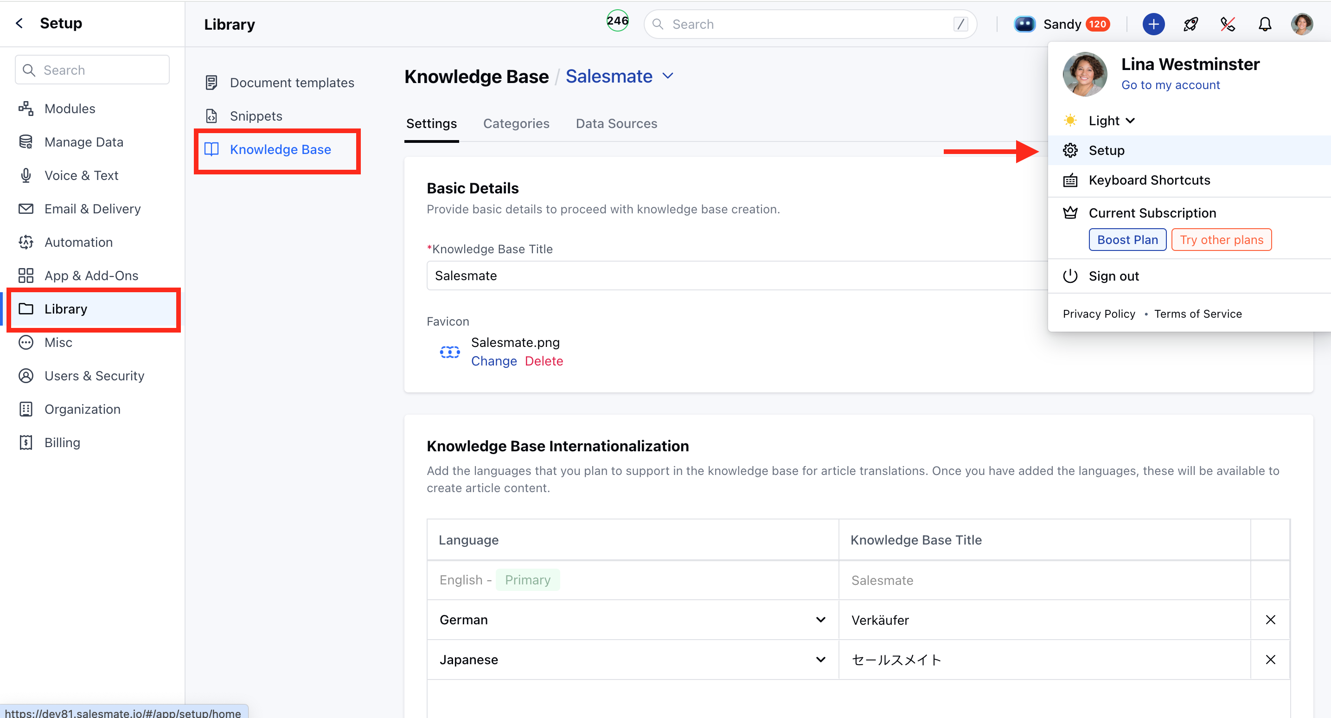Click the English Primary language row
The height and width of the screenshot is (718, 1331).
pos(633,580)
